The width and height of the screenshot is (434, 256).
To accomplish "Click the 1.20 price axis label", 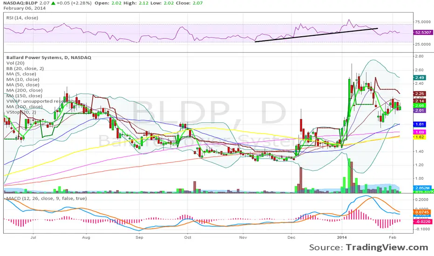I will click(420, 165).
